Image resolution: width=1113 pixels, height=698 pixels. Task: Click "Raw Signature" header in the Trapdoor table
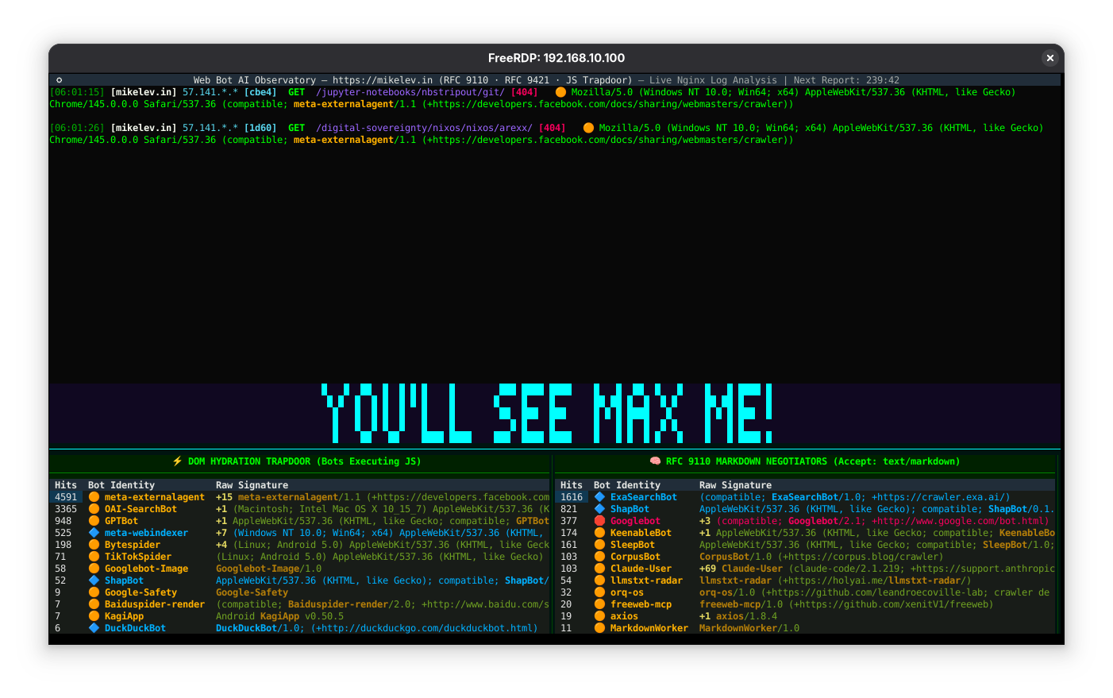[252, 485]
